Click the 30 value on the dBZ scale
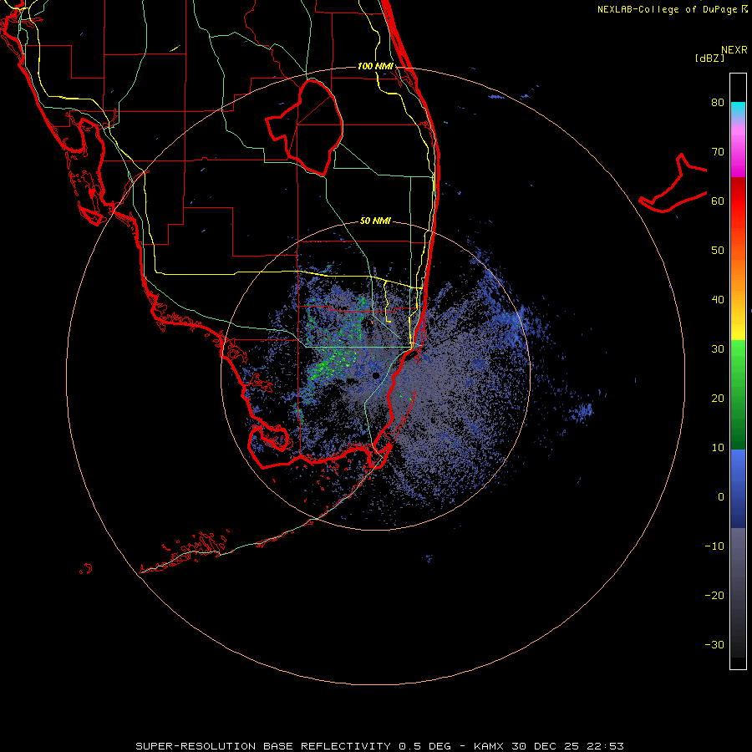Viewport: 752px width, 752px height. click(x=718, y=349)
